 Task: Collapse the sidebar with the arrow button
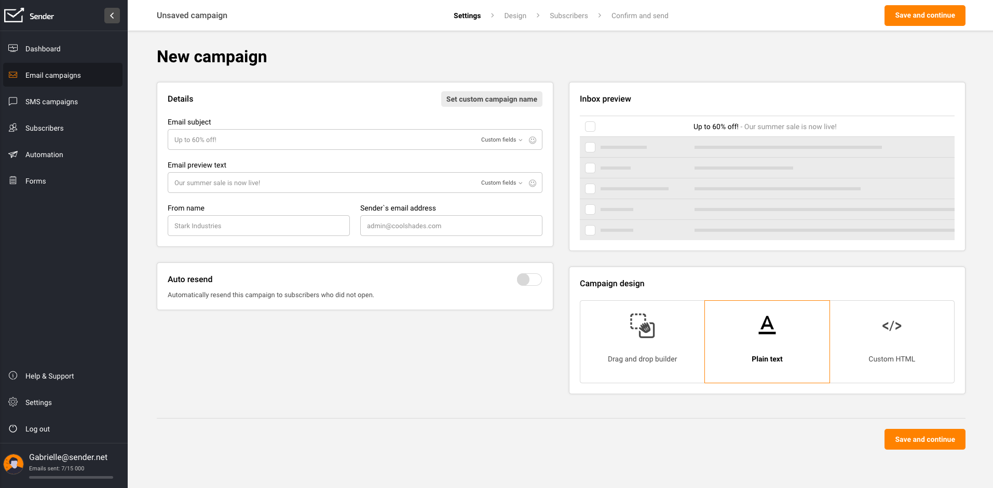(112, 16)
